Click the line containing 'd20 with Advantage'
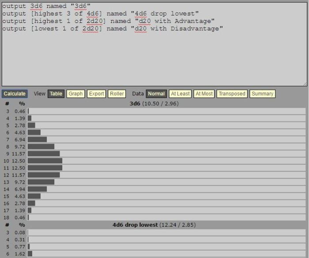Viewport: 309px width, 258px height. pos(109,21)
